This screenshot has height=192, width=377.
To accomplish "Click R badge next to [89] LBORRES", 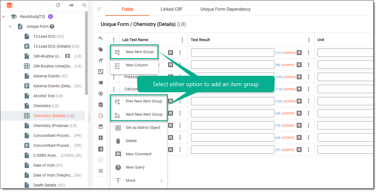I will coord(299,65).
